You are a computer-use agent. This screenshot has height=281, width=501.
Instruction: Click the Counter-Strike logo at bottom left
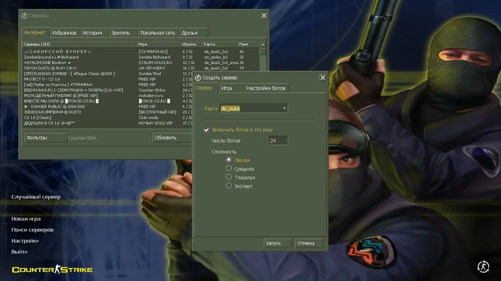pos(52,269)
